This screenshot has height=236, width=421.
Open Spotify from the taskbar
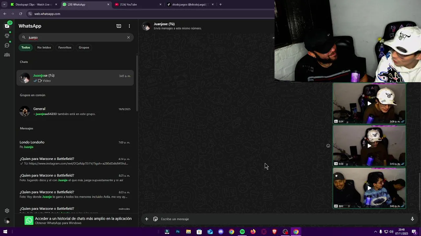(242, 232)
